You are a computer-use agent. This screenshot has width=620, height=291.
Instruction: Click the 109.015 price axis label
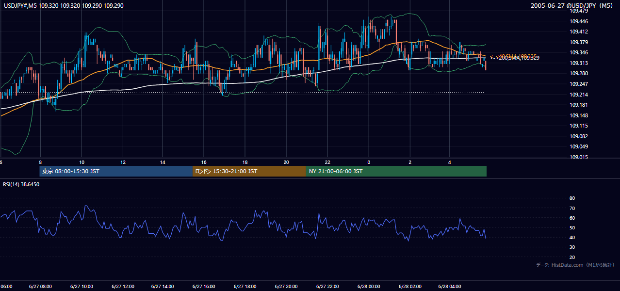[579, 157]
